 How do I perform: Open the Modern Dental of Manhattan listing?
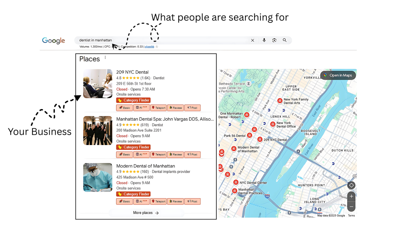146,166
